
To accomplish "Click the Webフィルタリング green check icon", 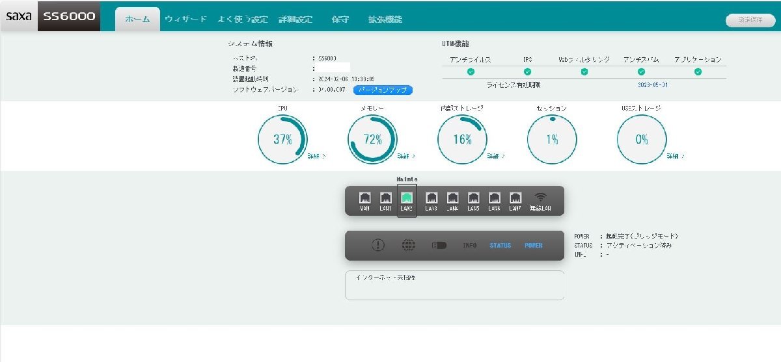I will [584, 71].
